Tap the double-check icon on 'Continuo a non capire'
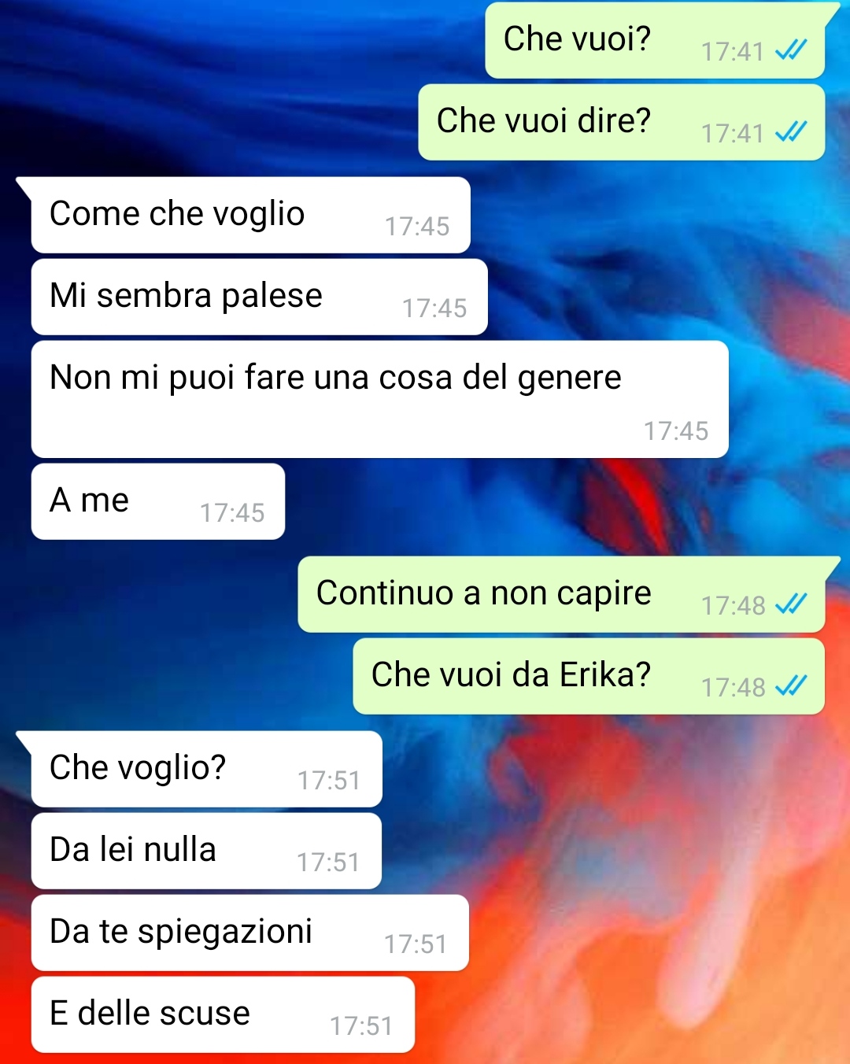850x1064 pixels. tap(791, 605)
